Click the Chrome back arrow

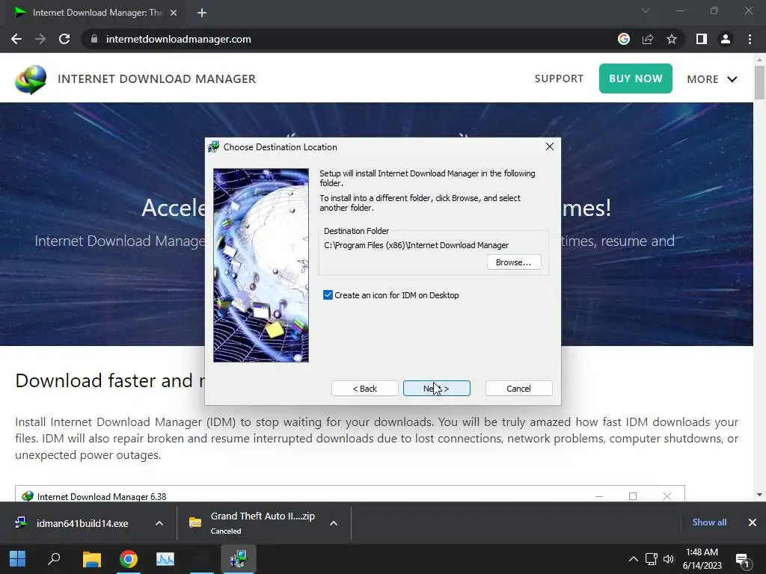click(16, 39)
